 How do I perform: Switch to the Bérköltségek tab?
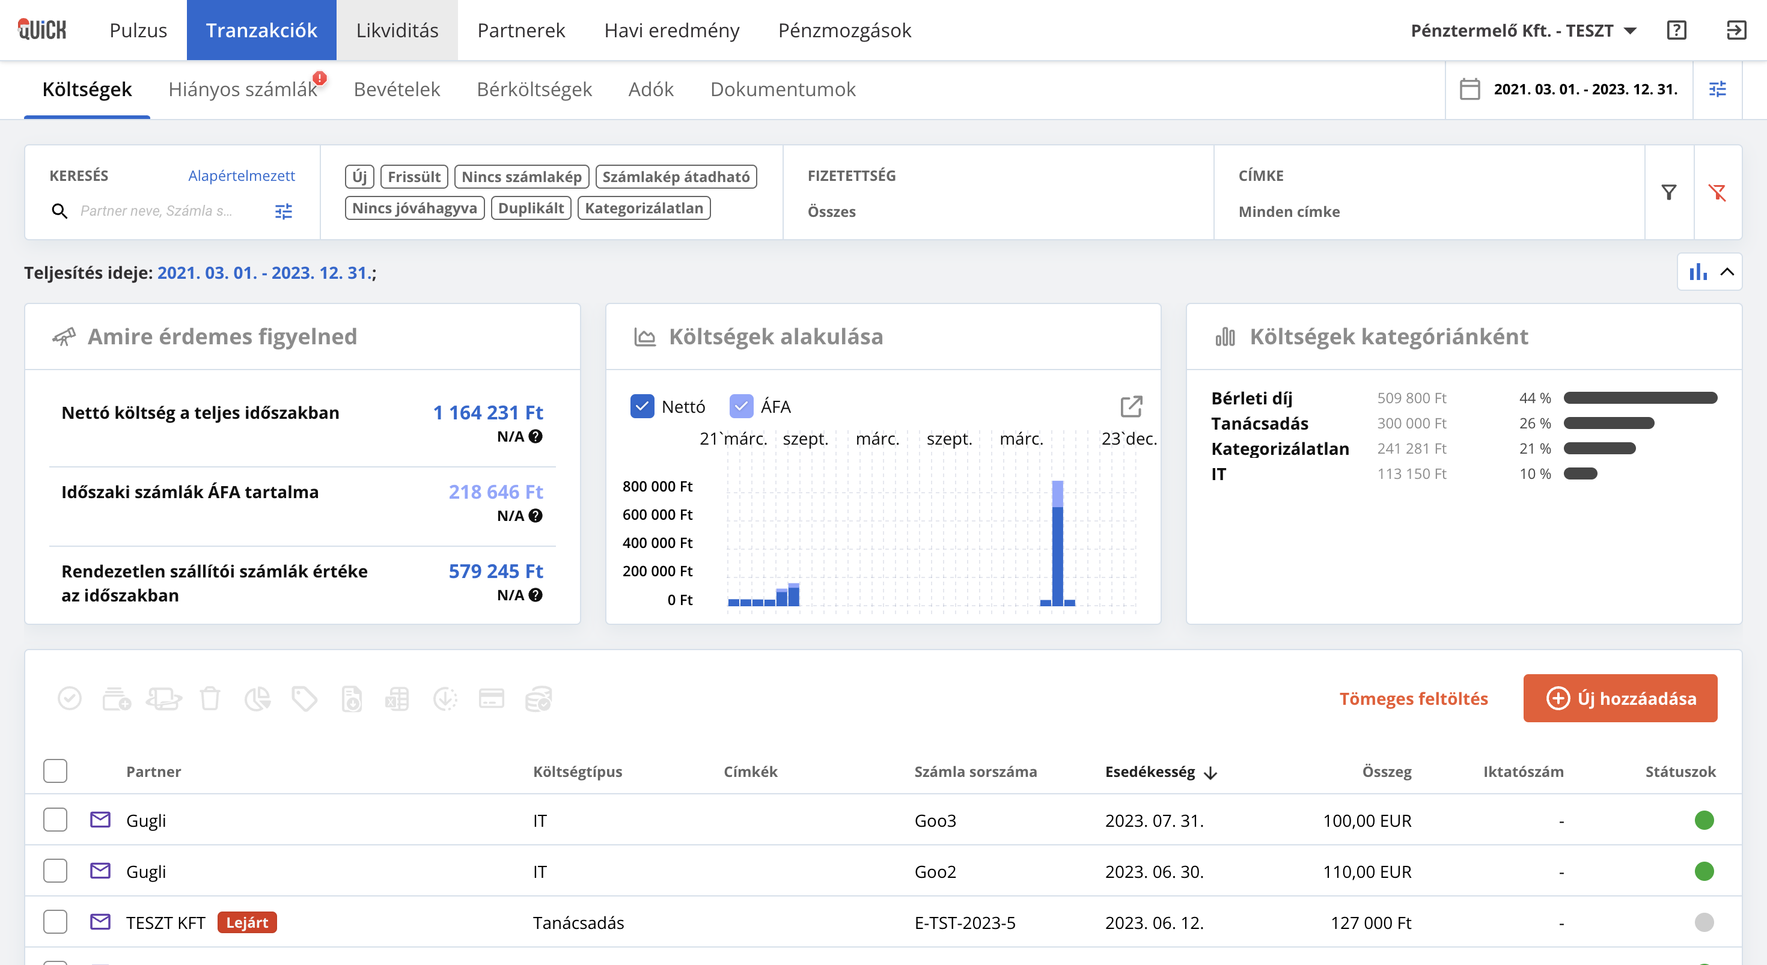(x=534, y=89)
